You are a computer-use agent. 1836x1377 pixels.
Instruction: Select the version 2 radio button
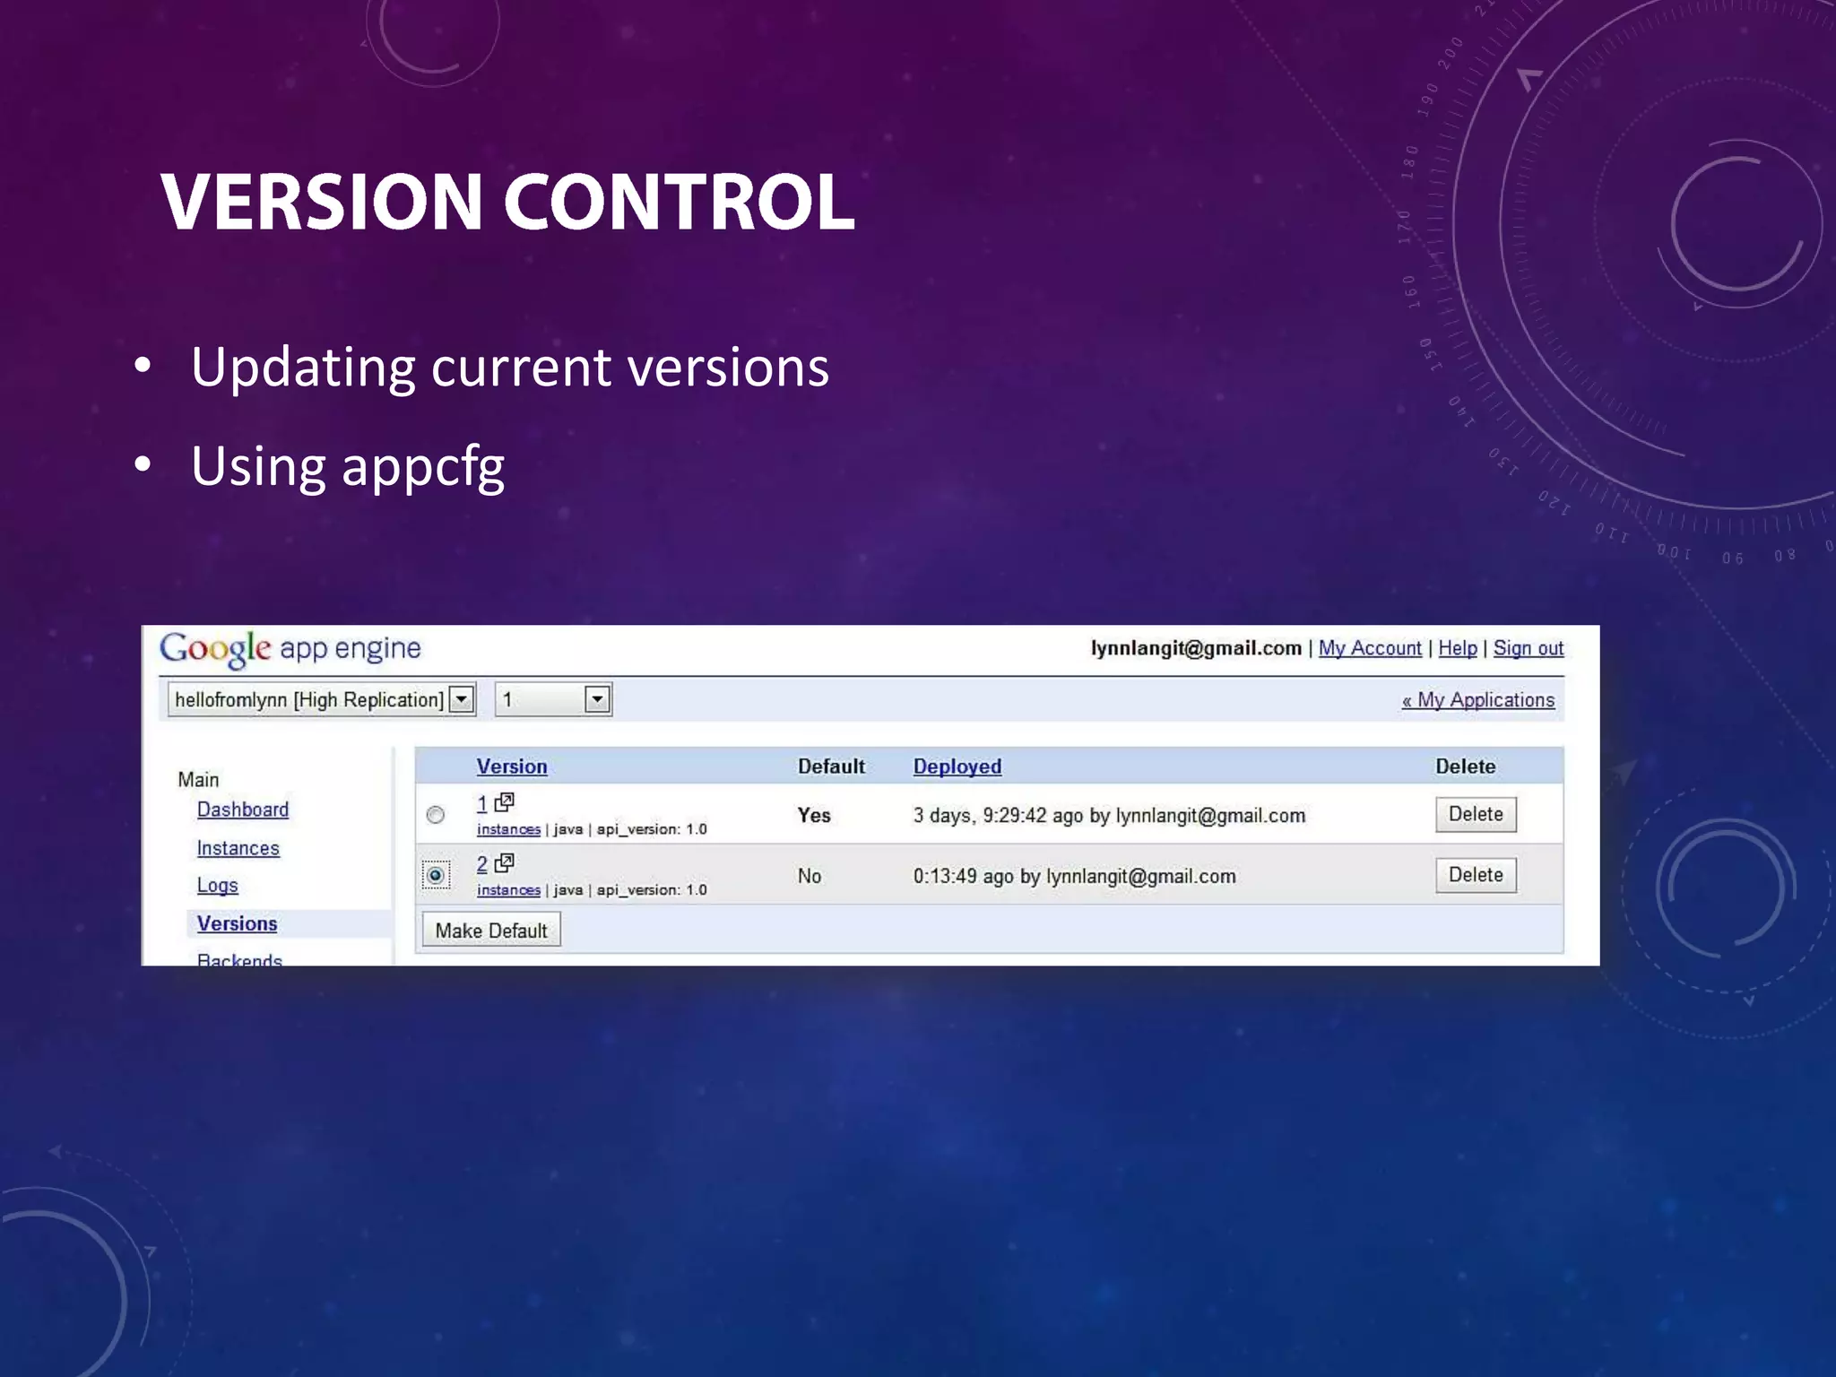click(x=436, y=875)
